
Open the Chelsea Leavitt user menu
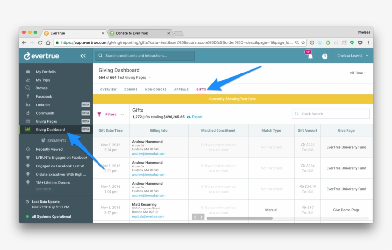[x=352, y=56]
